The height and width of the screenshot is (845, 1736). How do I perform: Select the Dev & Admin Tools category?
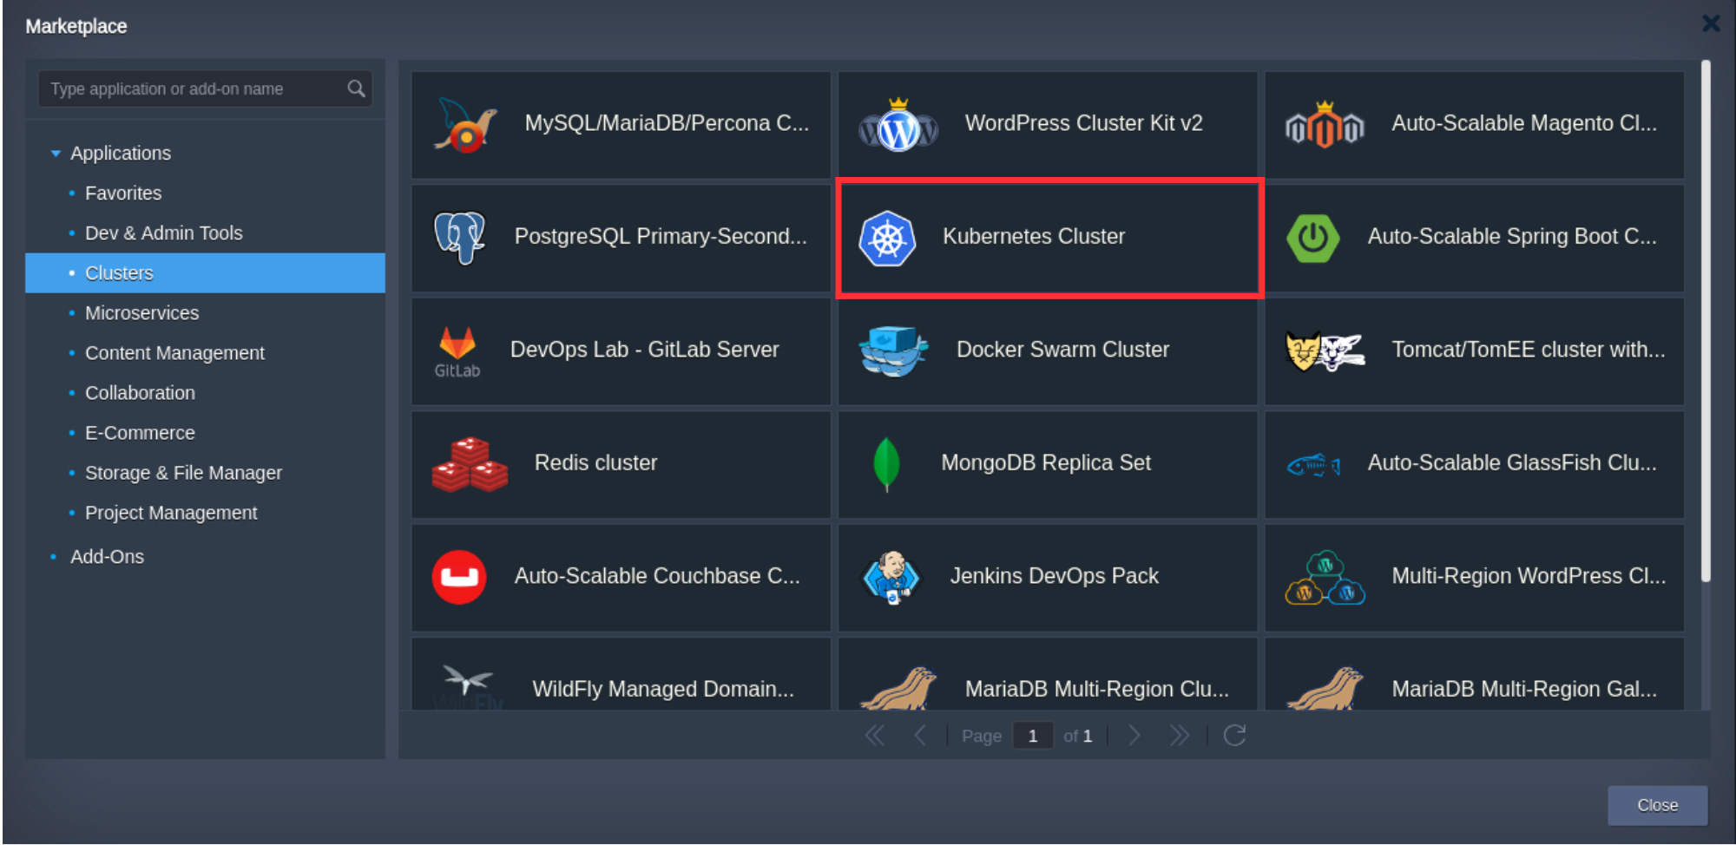pos(163,233)
